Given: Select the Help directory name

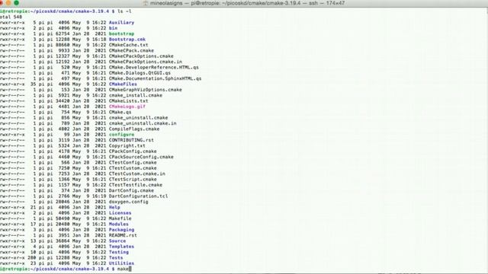Looking at the screenshot, I should tap(114, 207).
